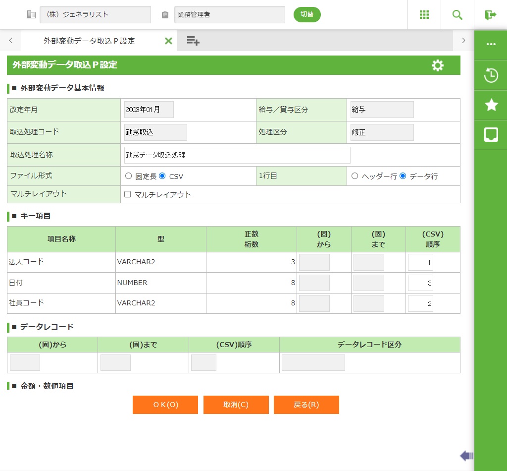
Task: Click the three dots sidebar menu
Action: [491, 44]
